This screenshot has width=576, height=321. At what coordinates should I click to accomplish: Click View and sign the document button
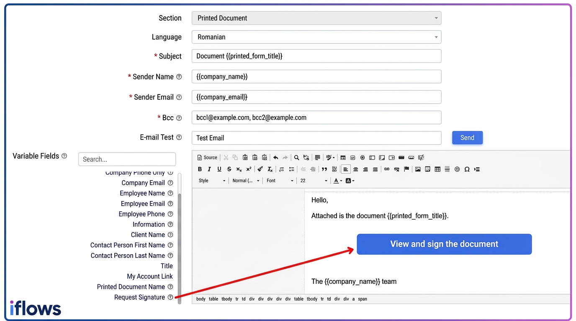tap(444, 244)
